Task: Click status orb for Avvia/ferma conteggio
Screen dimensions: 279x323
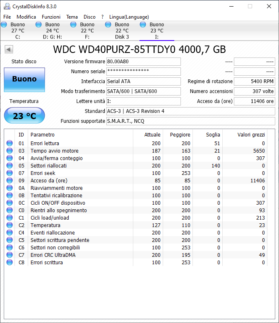Action: (10, 158)
